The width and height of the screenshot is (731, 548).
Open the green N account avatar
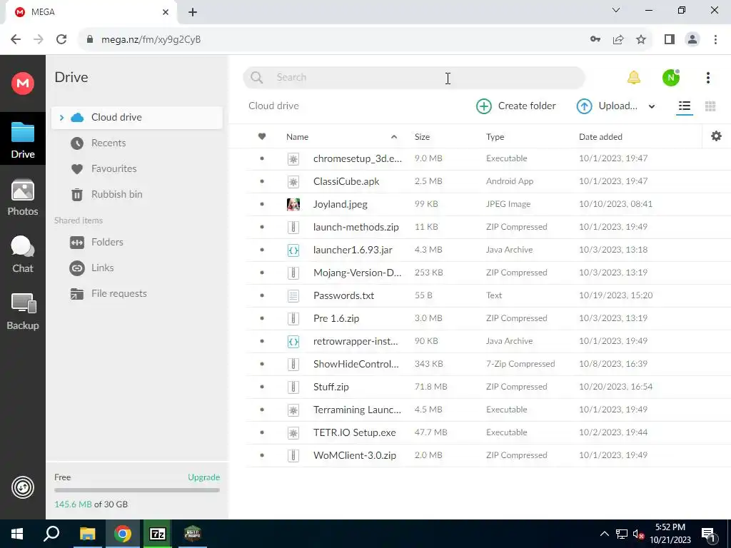(671, 77)
